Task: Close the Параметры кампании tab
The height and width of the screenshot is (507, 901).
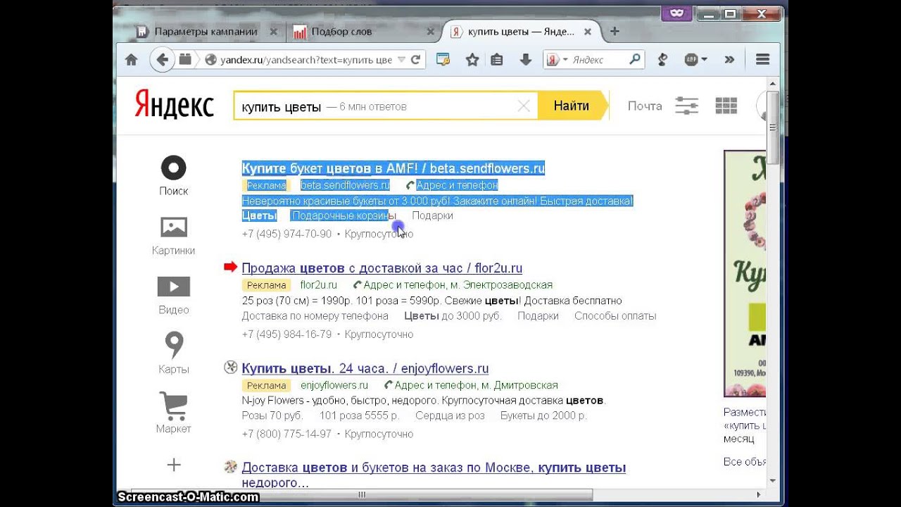Action: (x=273, y=32)
